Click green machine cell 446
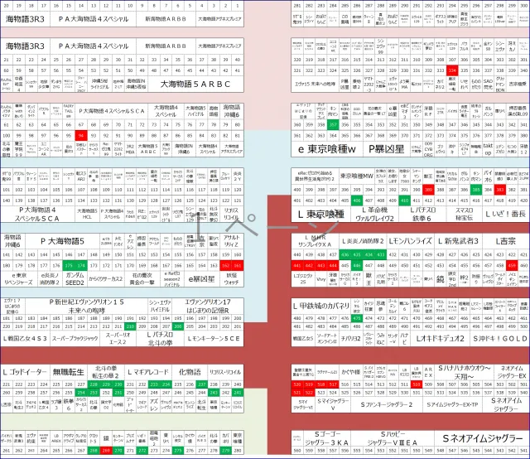This screenshot has height=459, width=530. tap(357, 265)
